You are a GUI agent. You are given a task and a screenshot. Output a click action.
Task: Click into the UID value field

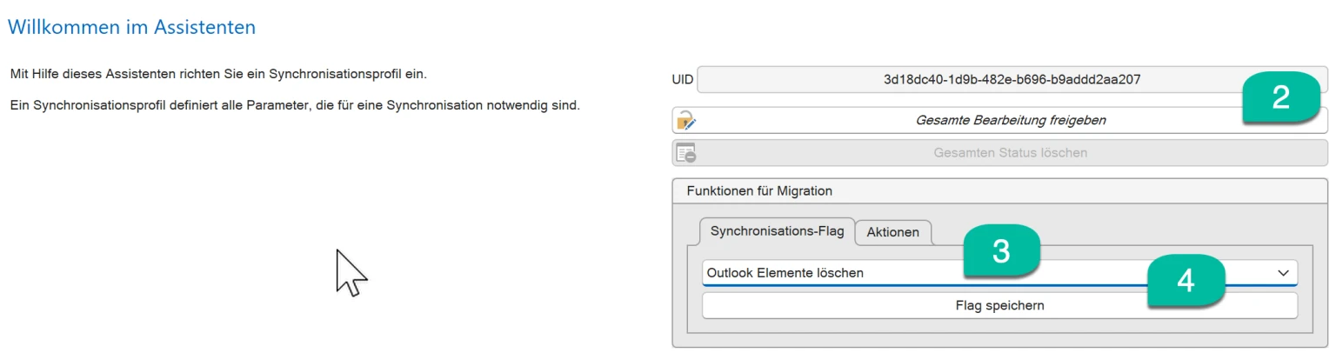[x=1012, y=79]
